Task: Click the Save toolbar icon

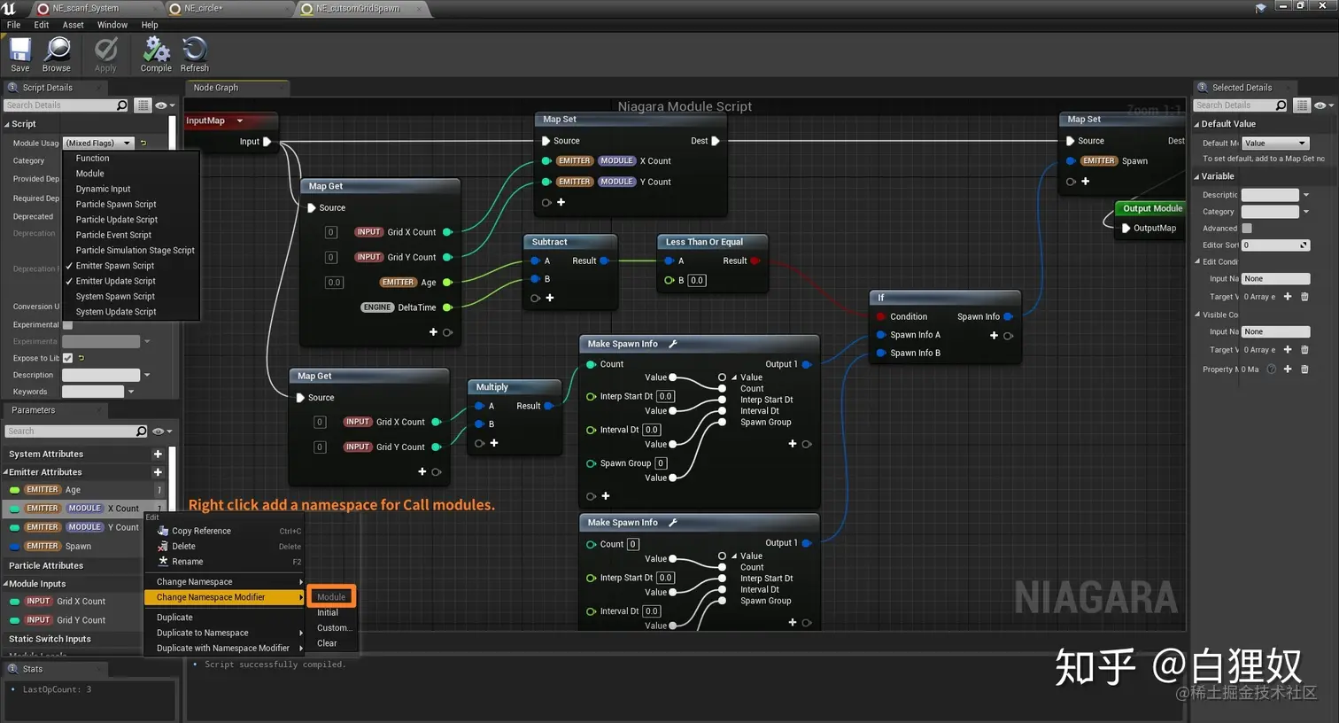Action: (x=20, y=55)
